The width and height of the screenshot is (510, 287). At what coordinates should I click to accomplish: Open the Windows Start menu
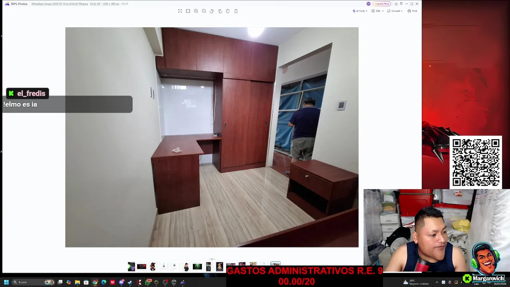[6, 282]
